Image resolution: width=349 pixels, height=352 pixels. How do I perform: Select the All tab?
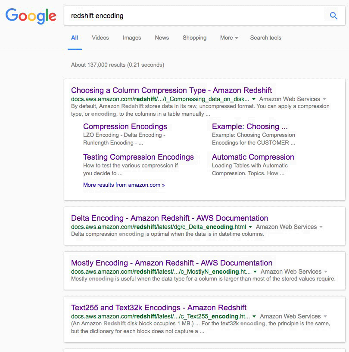(75, 38)
